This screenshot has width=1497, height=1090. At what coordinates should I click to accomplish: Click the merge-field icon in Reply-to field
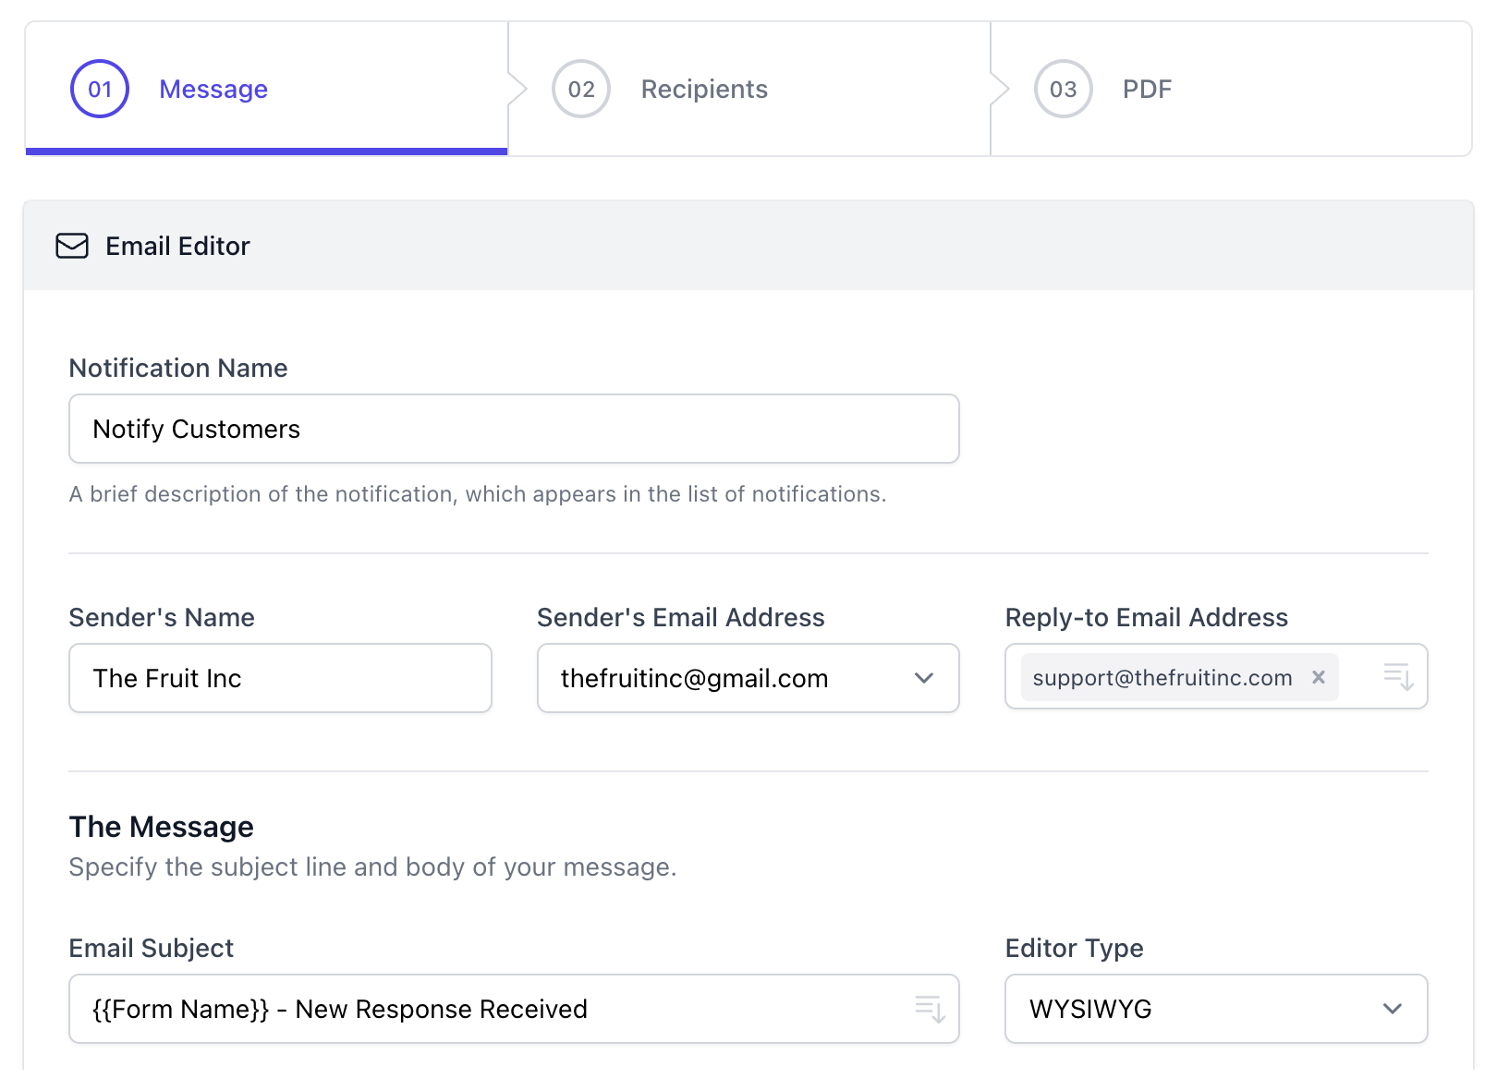coord(1400,677)
